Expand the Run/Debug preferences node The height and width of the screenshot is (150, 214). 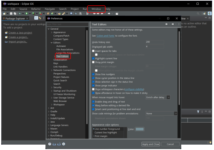click(49, 136)
